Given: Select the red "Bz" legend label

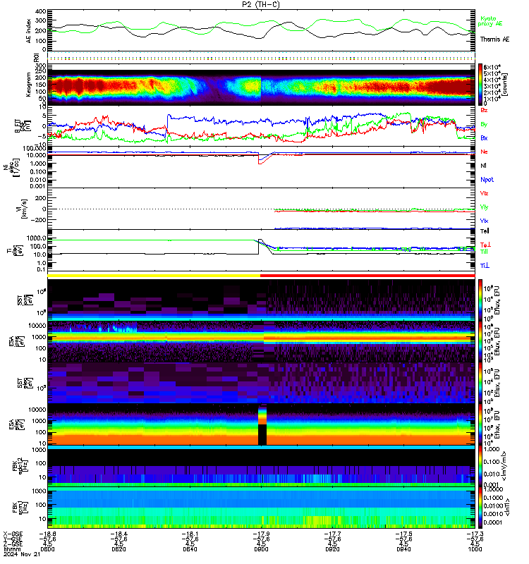Looking at the screenshot, I should point(484,110).
